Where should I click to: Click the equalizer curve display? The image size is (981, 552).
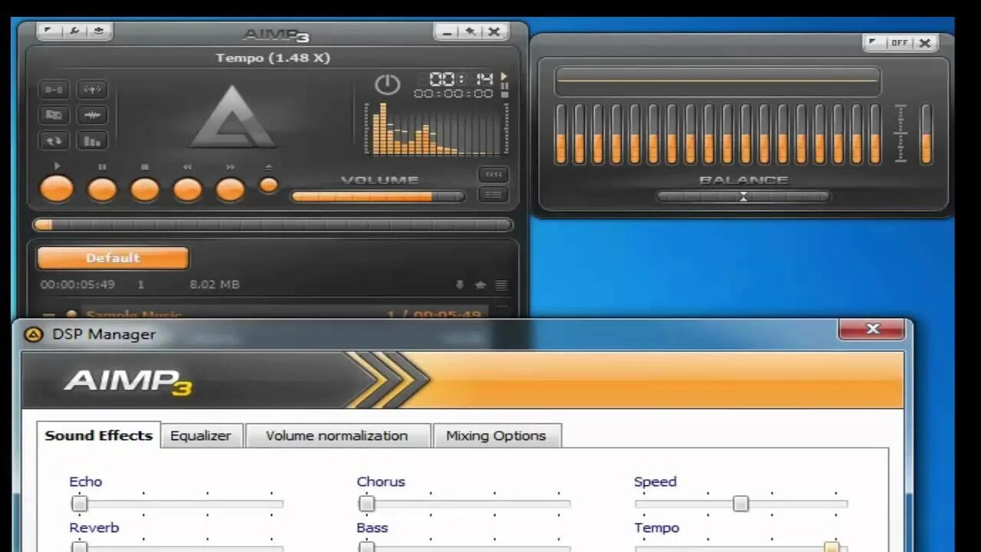pyautogui.click(x=717, y=80)
